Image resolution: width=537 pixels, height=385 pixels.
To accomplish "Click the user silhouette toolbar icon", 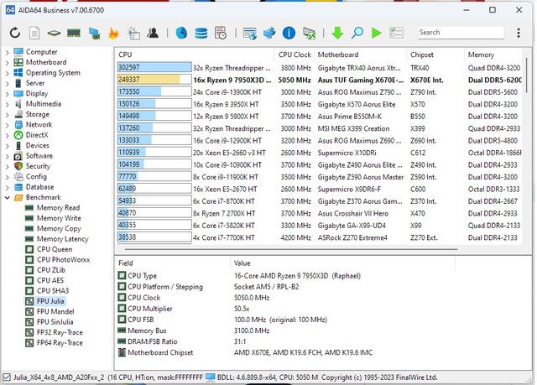I will pyautogui.click(x=153, y=33).
